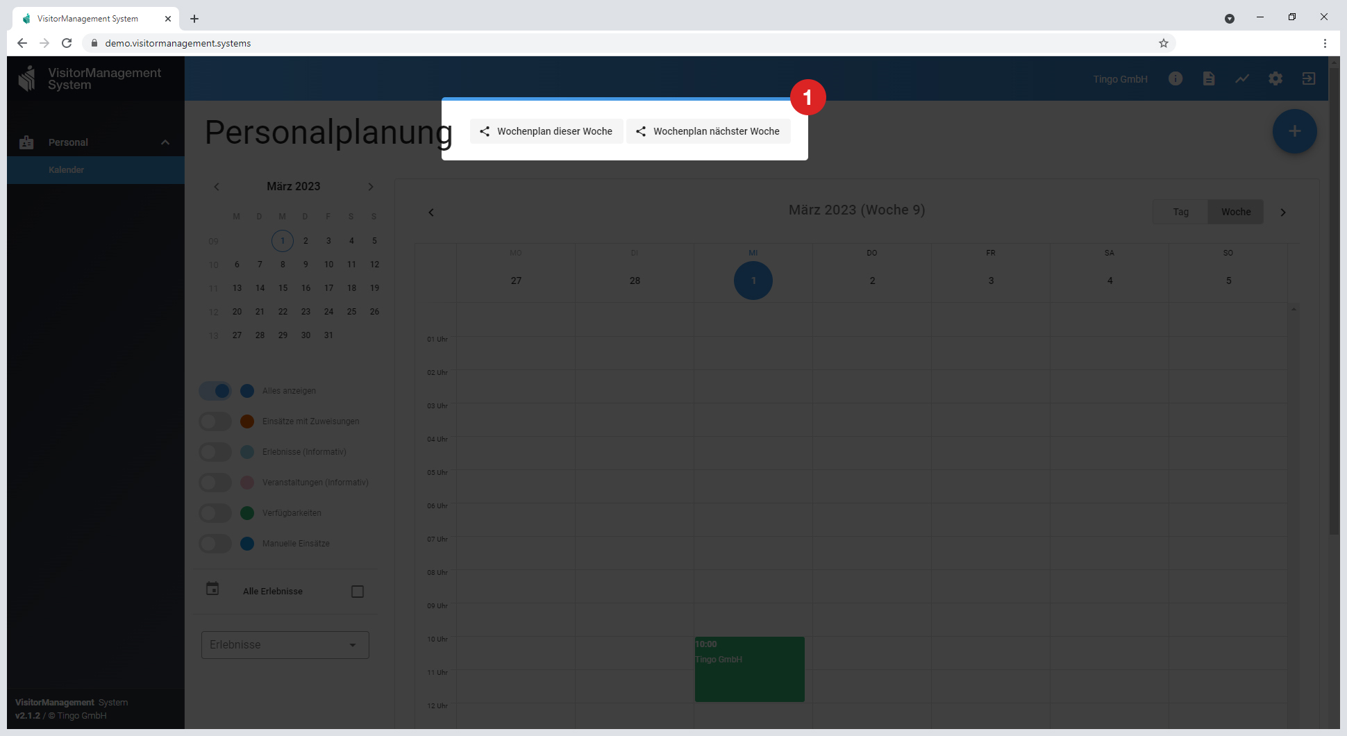Share Wochenplan nächster Woche
Screen dimensions: 1347x736
(x=708, y=131)
